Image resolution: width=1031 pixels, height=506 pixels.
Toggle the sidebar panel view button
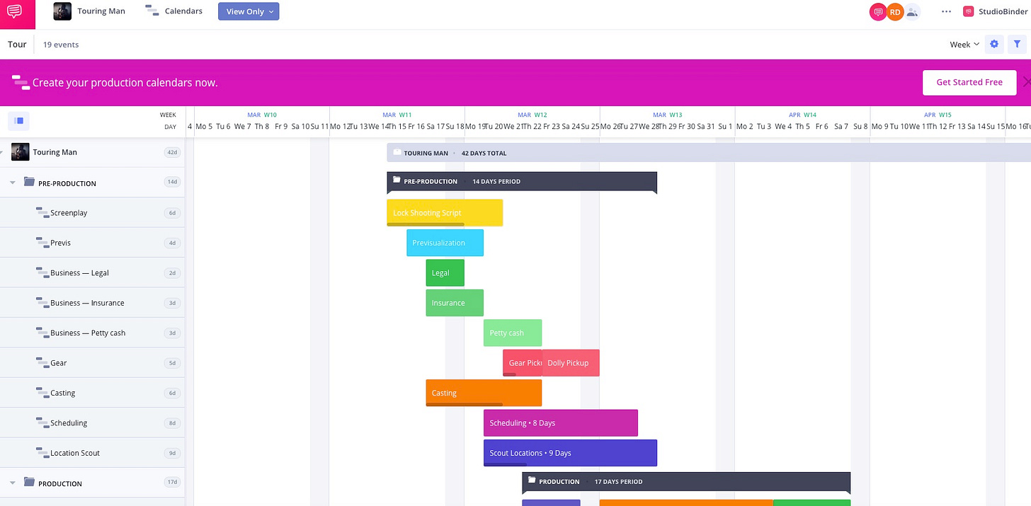click(19, 120)
